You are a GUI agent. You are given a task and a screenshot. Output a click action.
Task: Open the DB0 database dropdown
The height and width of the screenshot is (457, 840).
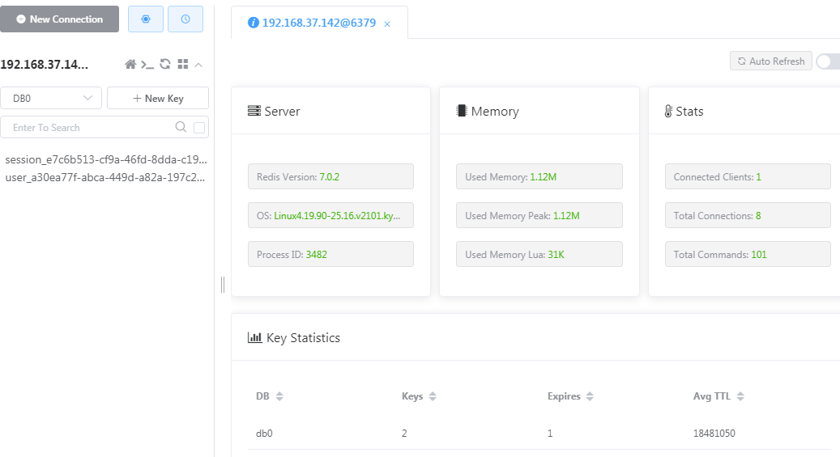click(x=51, y=98)
